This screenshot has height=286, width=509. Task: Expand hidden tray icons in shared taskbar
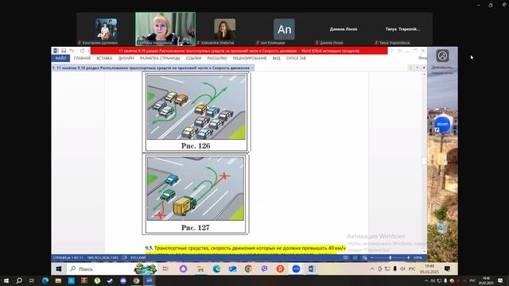pyautogui.click(x=372, y=269)
